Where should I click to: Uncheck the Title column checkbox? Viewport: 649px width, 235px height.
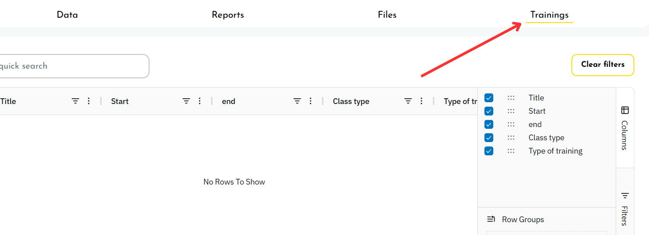(x=489, y=98)
